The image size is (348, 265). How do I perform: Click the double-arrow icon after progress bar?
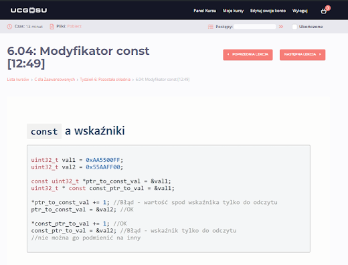pos(281,27)
